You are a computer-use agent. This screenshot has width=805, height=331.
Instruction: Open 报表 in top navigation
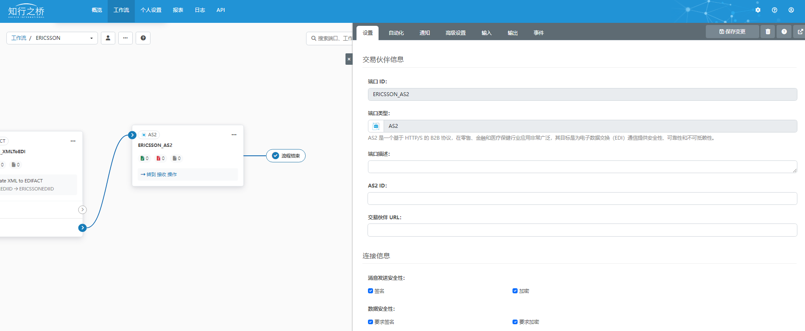click(x=178, y=10)
